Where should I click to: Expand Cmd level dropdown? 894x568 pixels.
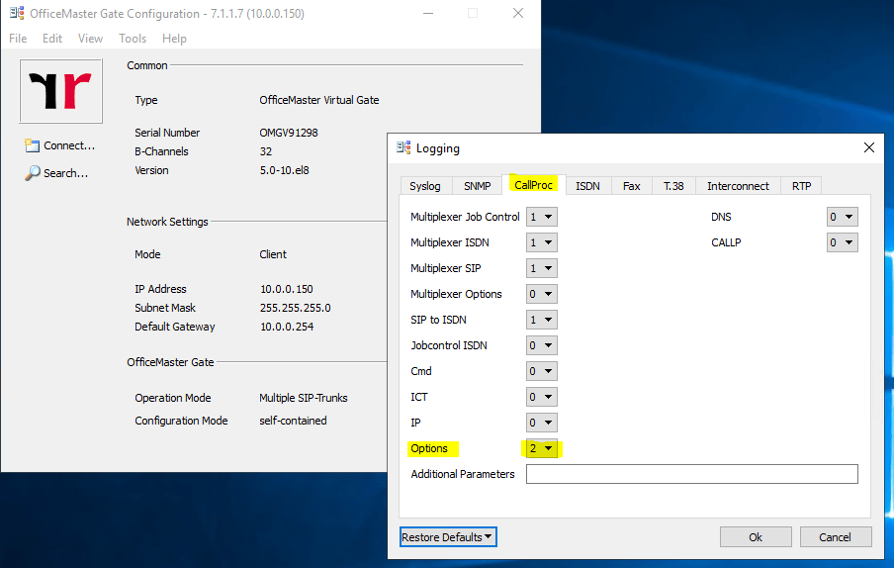coord(542,371)
